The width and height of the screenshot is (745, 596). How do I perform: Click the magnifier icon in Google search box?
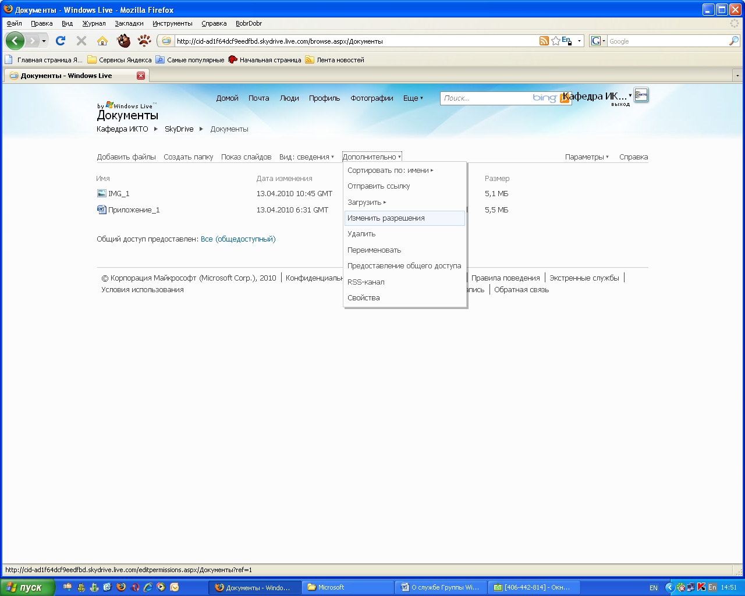[734, 41]
